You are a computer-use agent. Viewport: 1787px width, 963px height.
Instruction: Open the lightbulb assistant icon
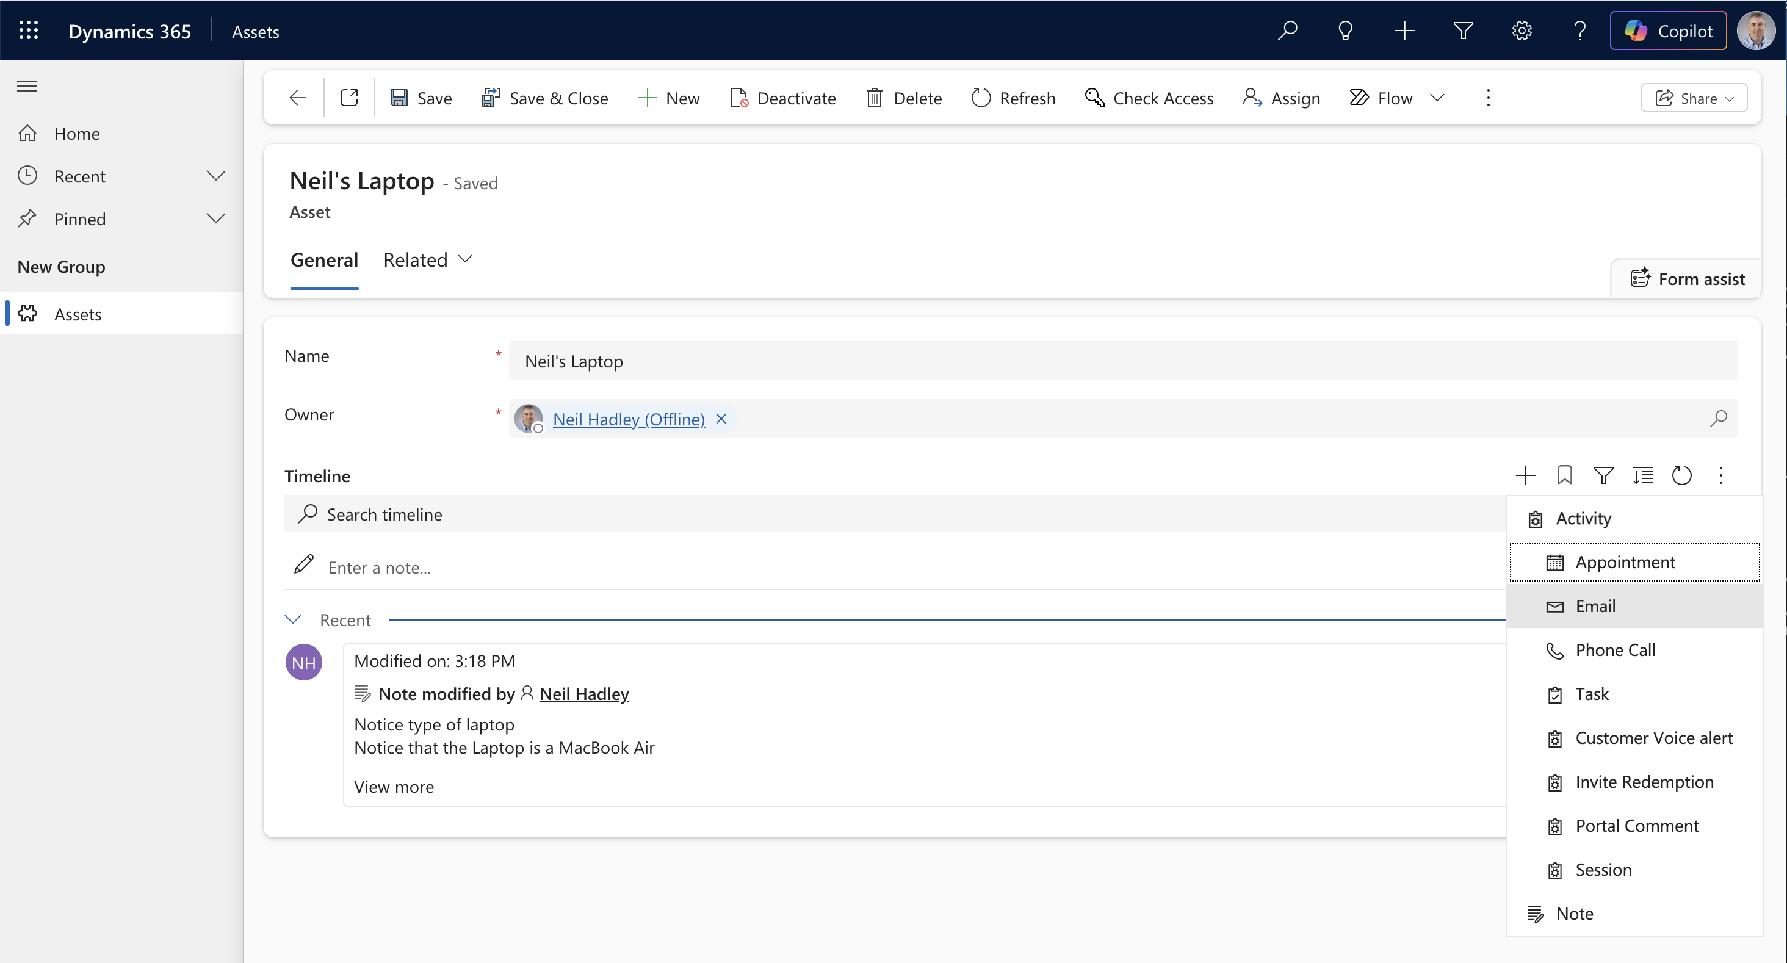[x=1345, y=31]
